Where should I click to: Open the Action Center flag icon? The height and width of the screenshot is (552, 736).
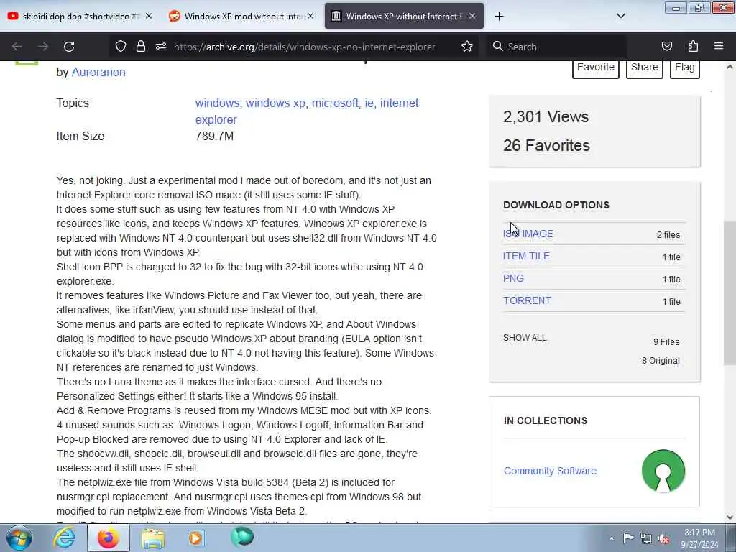coord(628,538)
